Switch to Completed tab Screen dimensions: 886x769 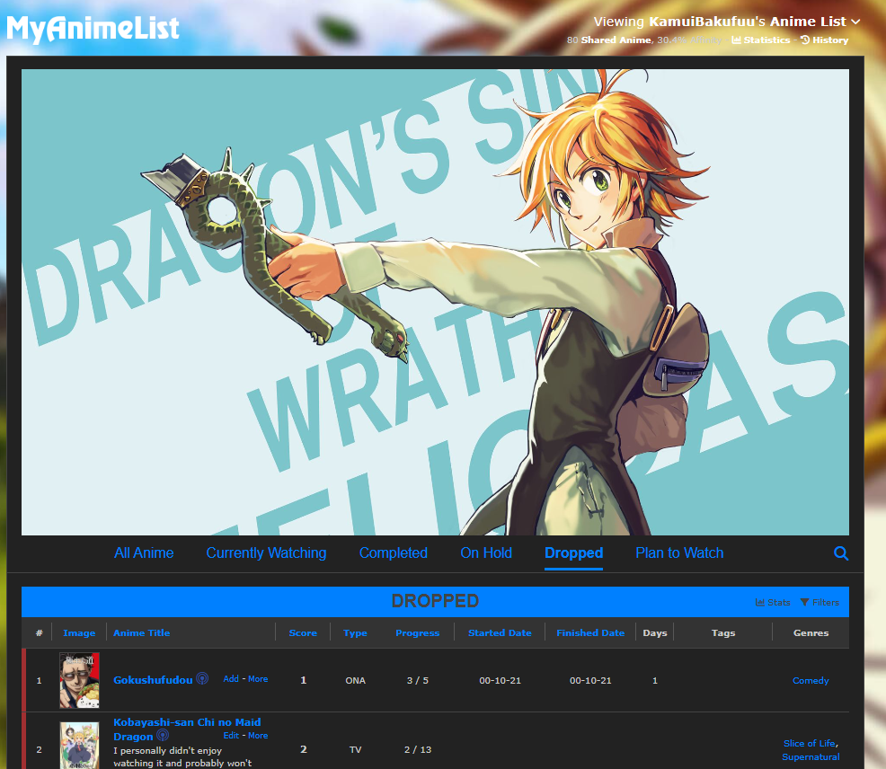pyautogui.click(x=394, y=552)
